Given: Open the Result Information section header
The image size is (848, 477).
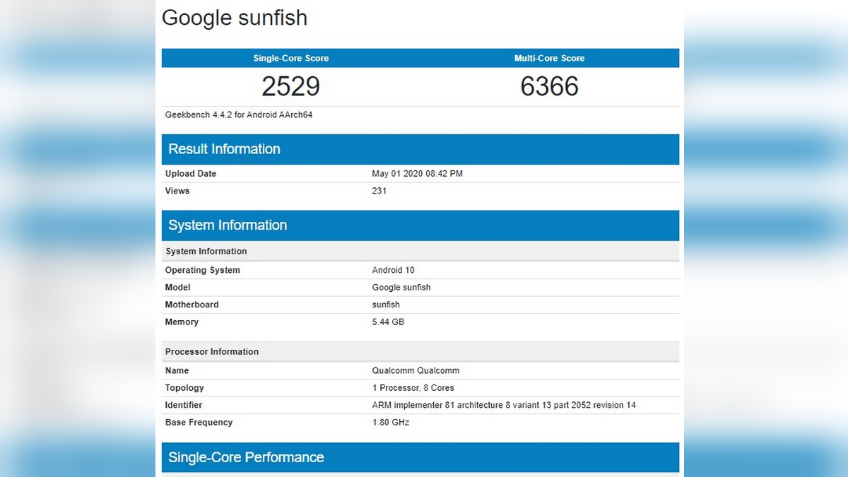Looking at the screenshot, I should coord(224,149).
